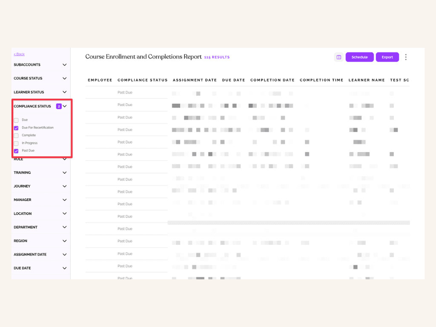Expand the Subaccounts filter chevron
This screenshot has width=436, height=327.
pos(65,65)
